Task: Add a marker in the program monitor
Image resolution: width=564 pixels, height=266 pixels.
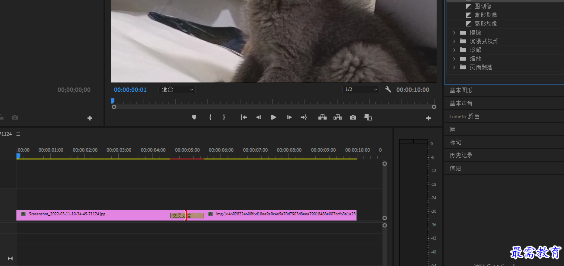Action: point(194,117)
